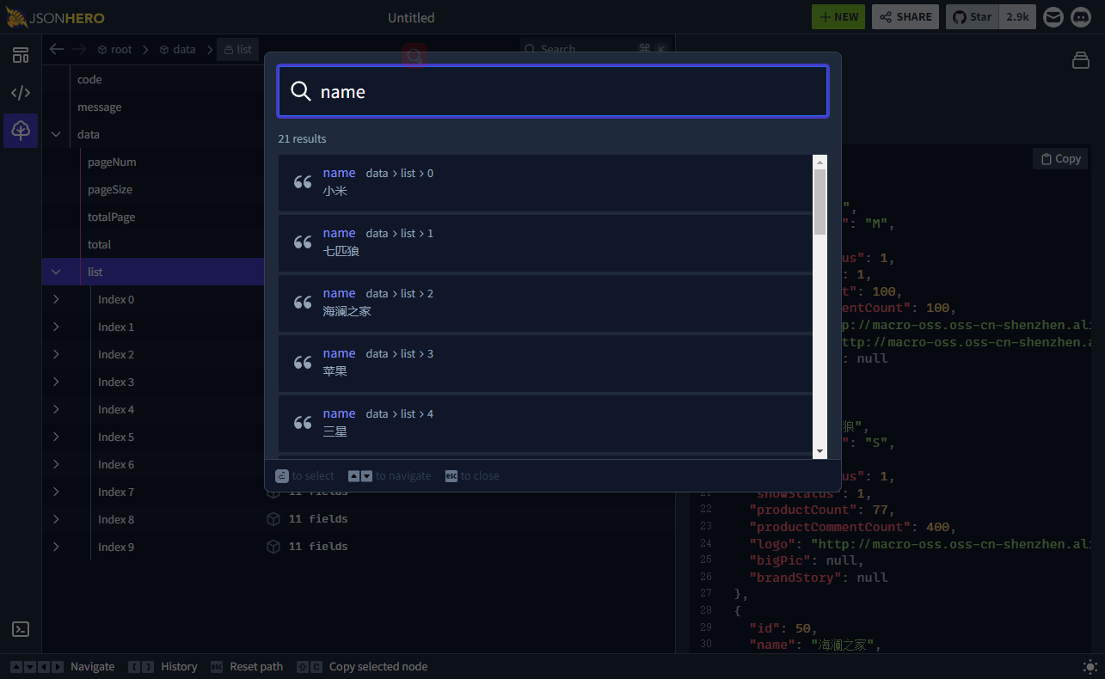Click the SHARE button

click(905, 17)
